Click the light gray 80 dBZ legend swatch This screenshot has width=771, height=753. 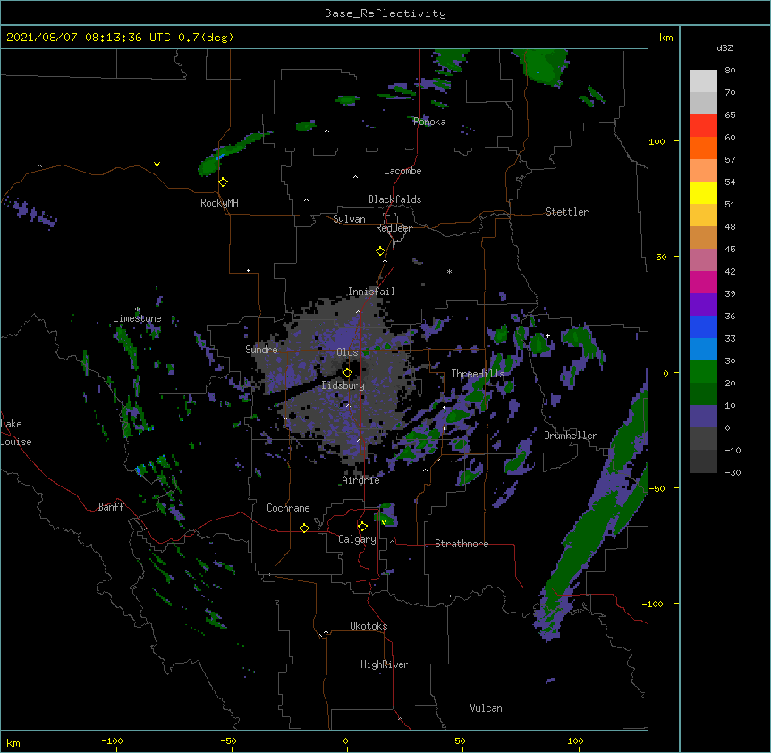tap(703, 81)
